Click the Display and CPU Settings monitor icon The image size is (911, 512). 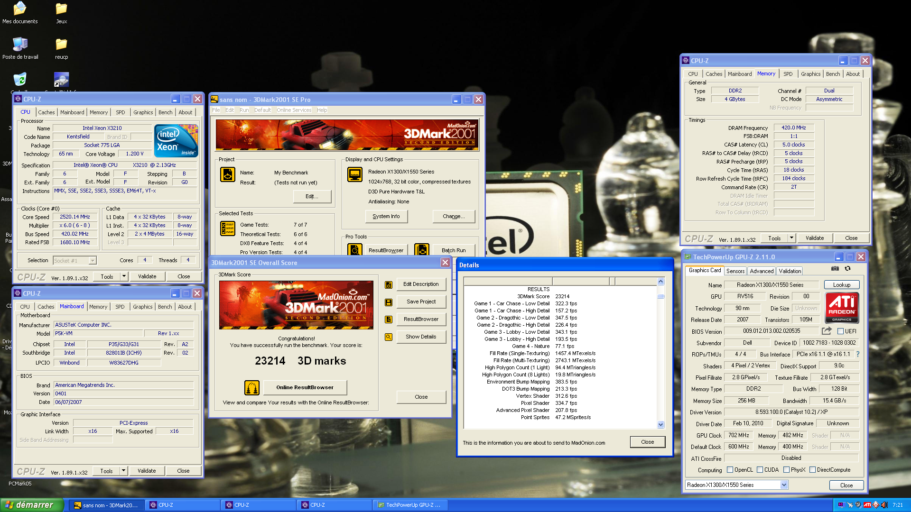pos(355,174)
